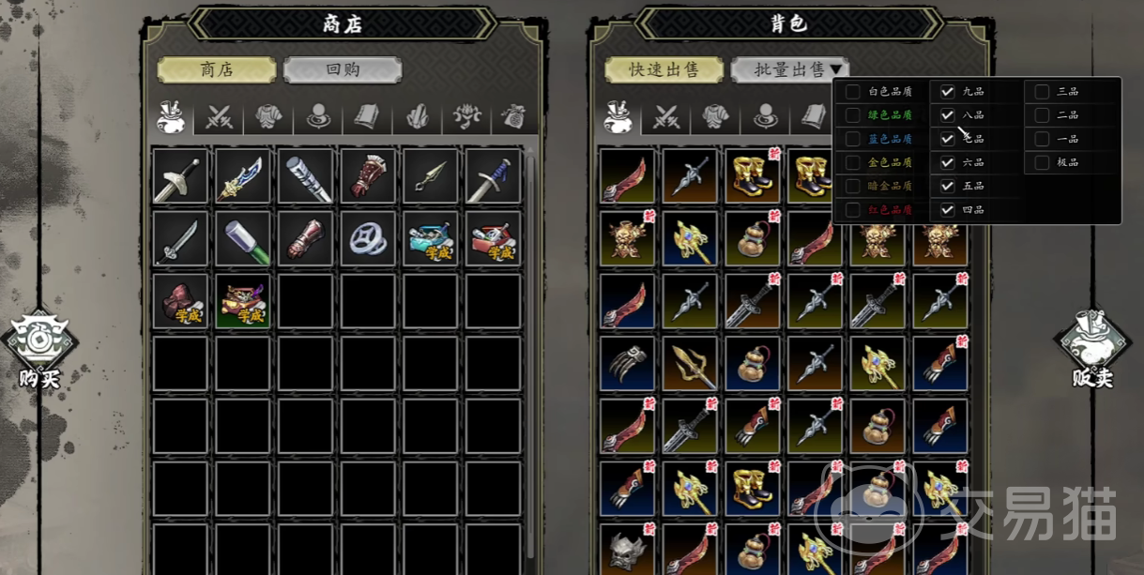Uncheck the 九品 grade checkbox

(947, 91)
